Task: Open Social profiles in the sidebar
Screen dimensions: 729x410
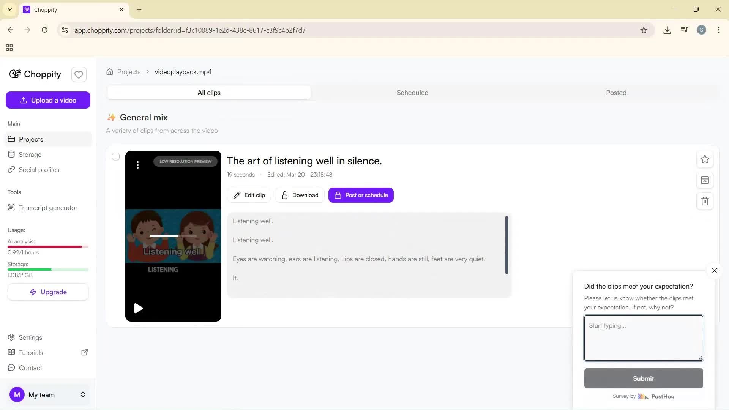Action: click(39, 170)
